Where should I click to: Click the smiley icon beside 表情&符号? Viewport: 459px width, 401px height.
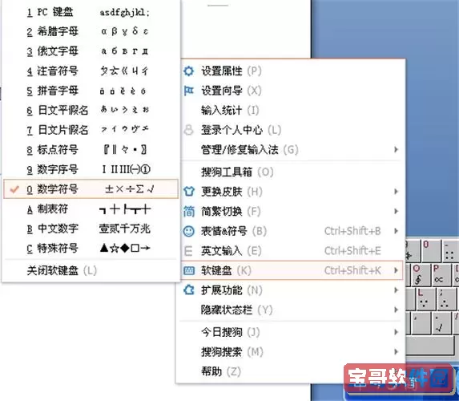188,231
